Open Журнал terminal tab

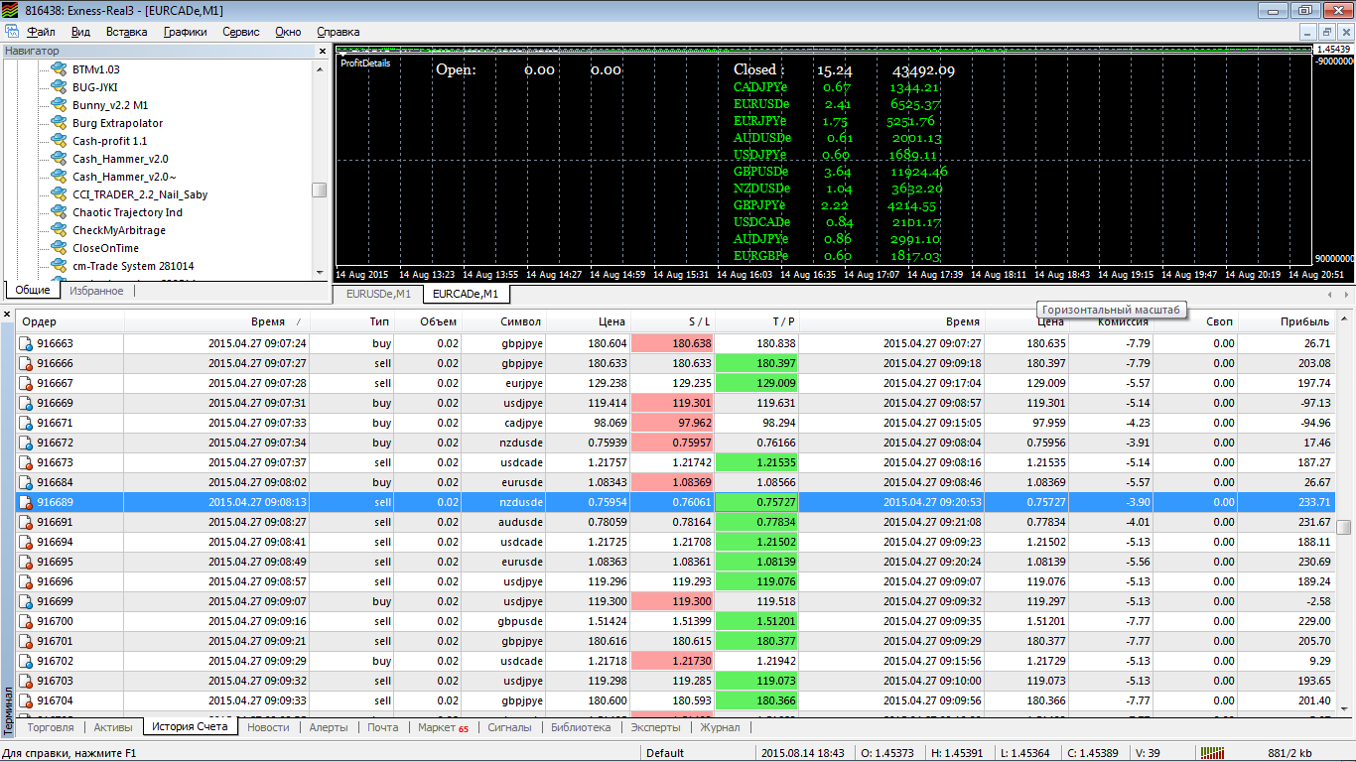coord(720,727)
